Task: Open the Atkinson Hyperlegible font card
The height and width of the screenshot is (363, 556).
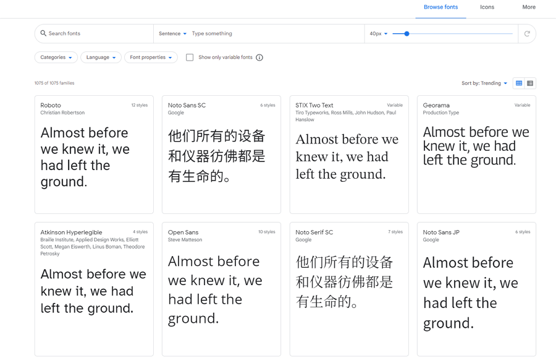Action: [94, 289]
